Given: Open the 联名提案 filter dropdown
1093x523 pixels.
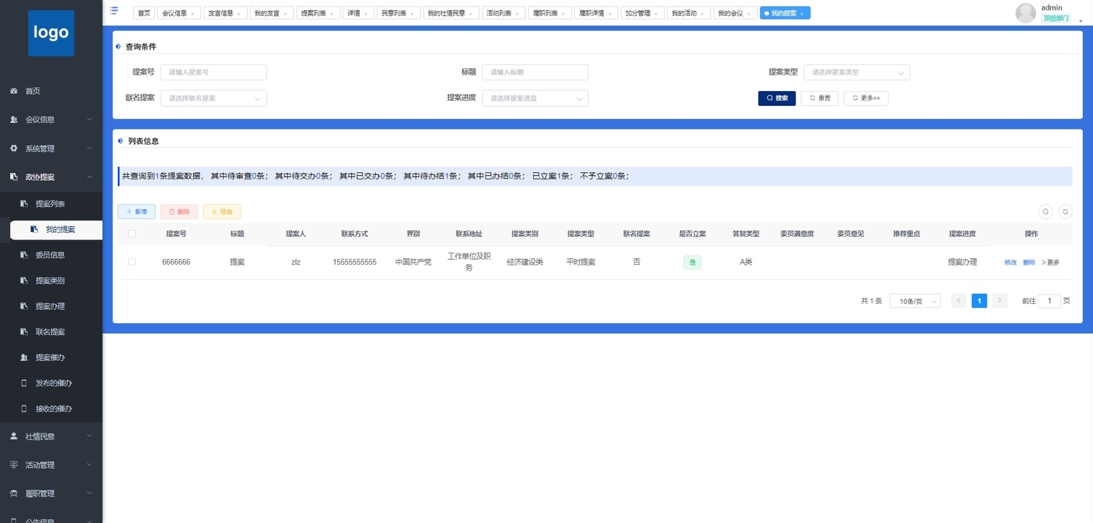Looking at the screenshot, I should coord(213,98).
